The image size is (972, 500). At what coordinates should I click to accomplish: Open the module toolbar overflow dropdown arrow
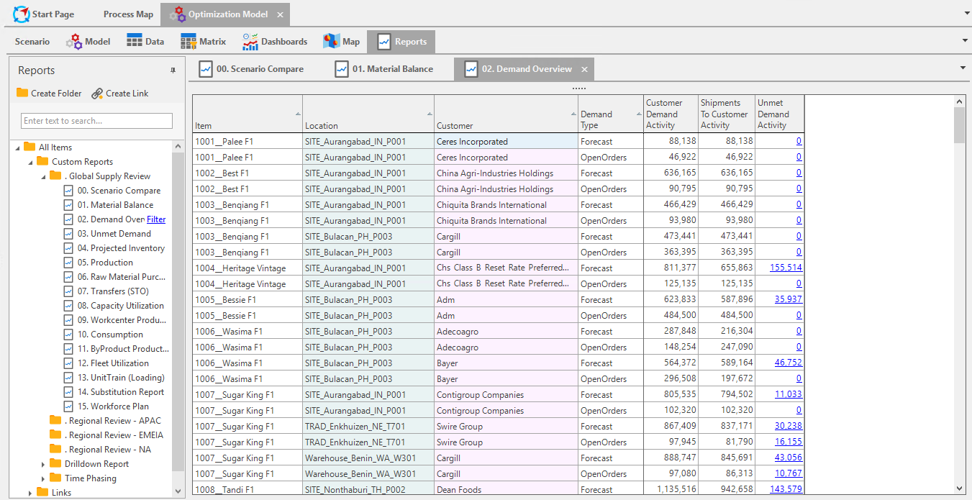[x=965, y=40]
